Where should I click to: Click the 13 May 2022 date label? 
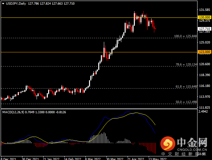157,159
